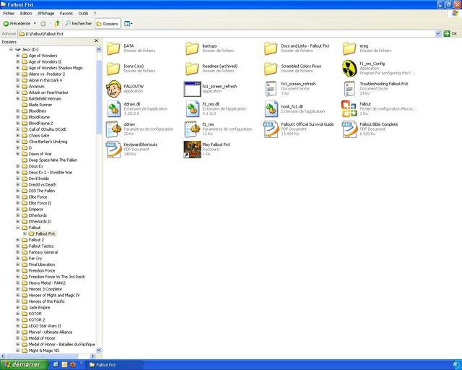
Task: Select the ddraw.dll file icon
Action: point(114,109)
